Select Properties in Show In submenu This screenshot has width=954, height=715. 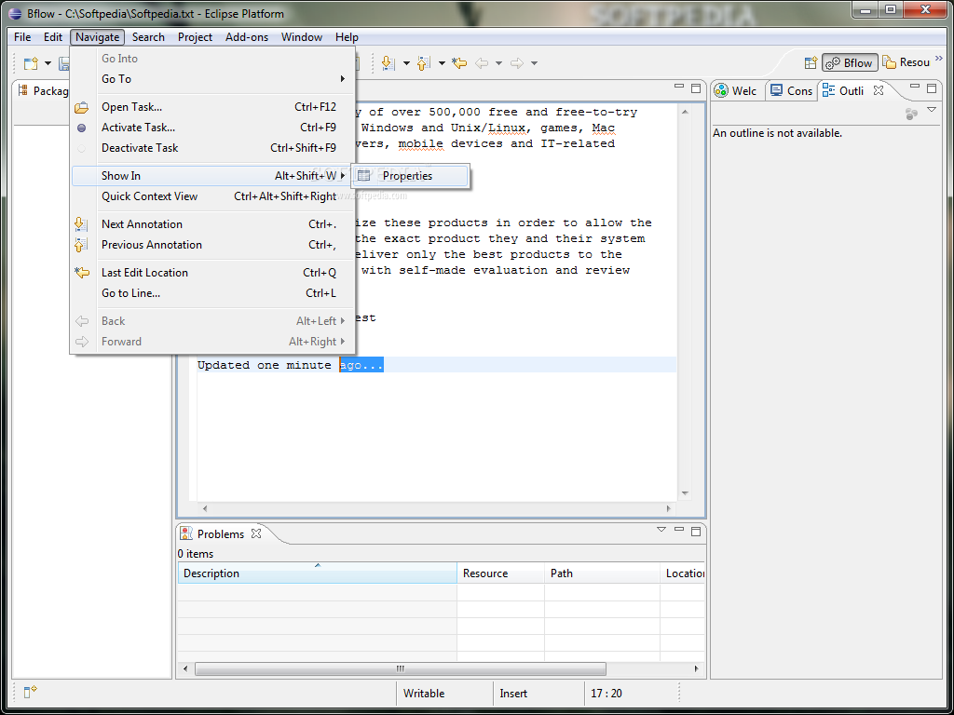411,176
